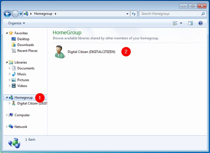Open Downloads from Favorites
The image size is (210, 153).
26,45
